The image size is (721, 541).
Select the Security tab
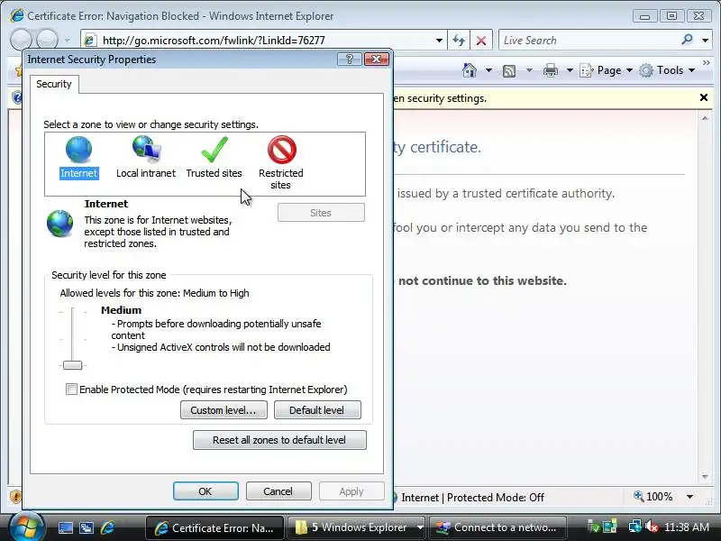54,84
